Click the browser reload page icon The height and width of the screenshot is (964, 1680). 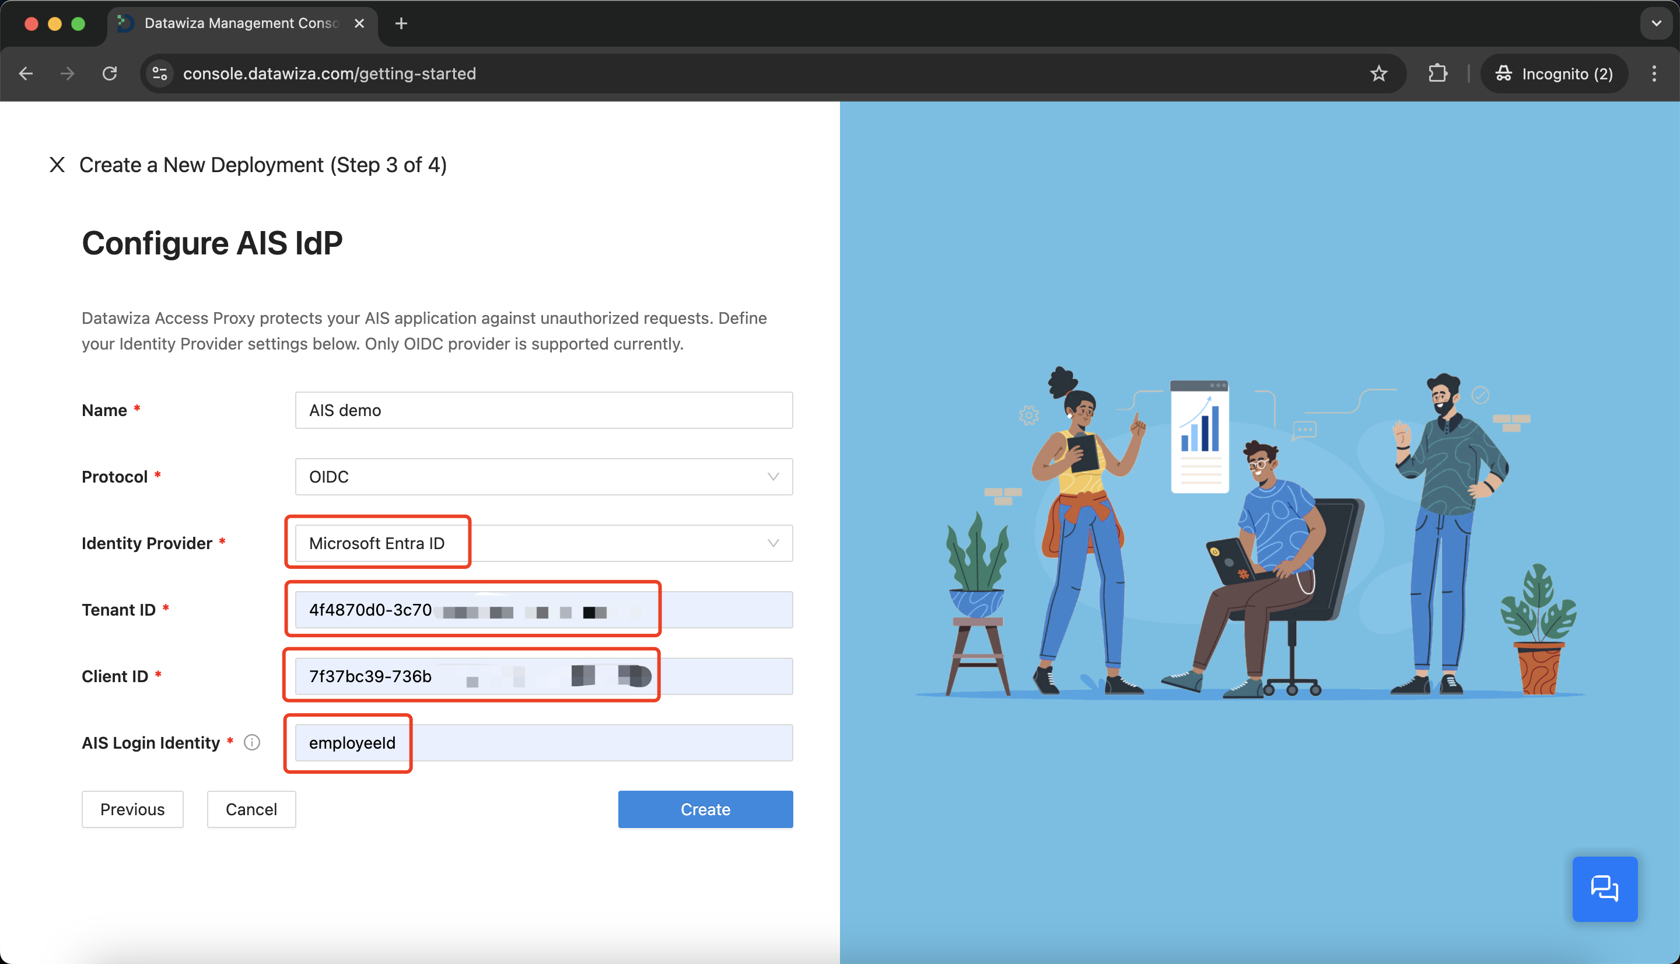[111, 73]
